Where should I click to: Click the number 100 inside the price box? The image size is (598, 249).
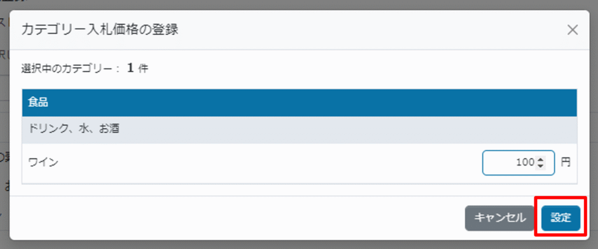point(525,163)
